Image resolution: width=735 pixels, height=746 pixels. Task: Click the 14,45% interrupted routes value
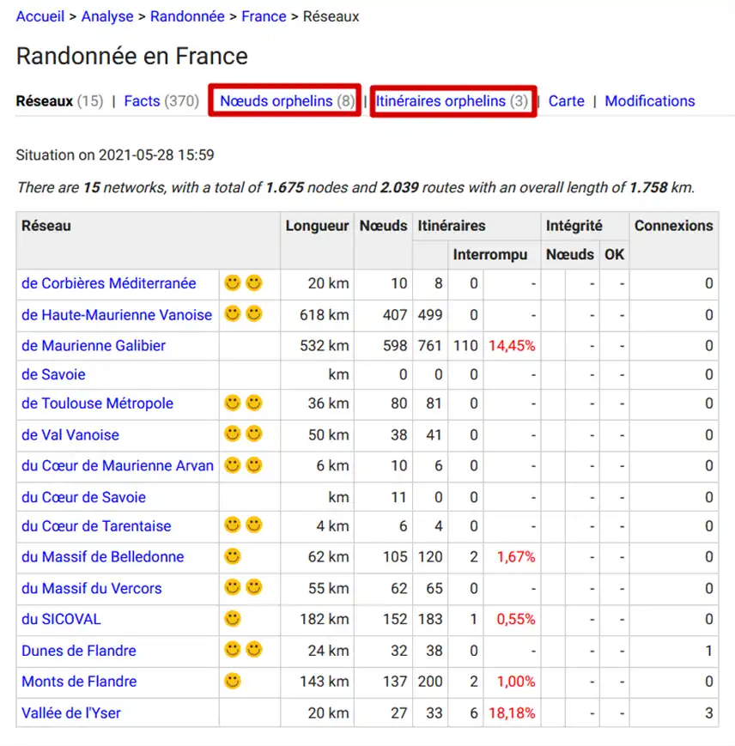click(x=512, y=346)
